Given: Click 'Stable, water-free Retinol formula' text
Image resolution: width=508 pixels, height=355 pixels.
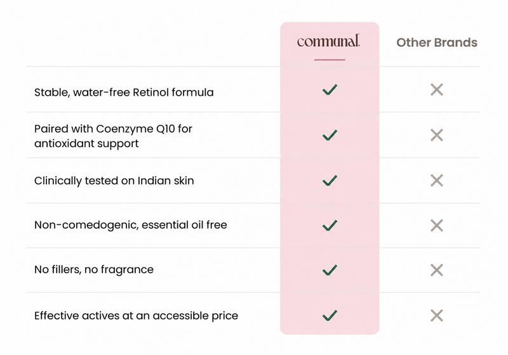Looking at the screenshot, I should tap(124, 92).
